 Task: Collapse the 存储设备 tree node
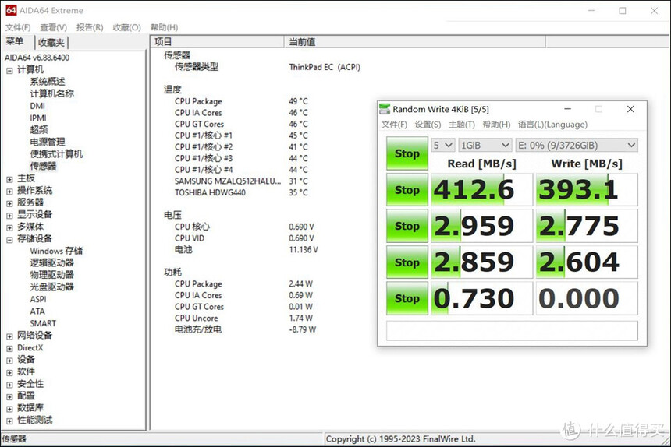pyautogui.click(x=9, y=240)
